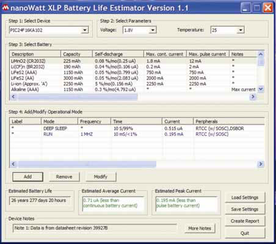Click the Mode column header
The height and width of the screenshot is (244, 276).
(x=59, y=121)
